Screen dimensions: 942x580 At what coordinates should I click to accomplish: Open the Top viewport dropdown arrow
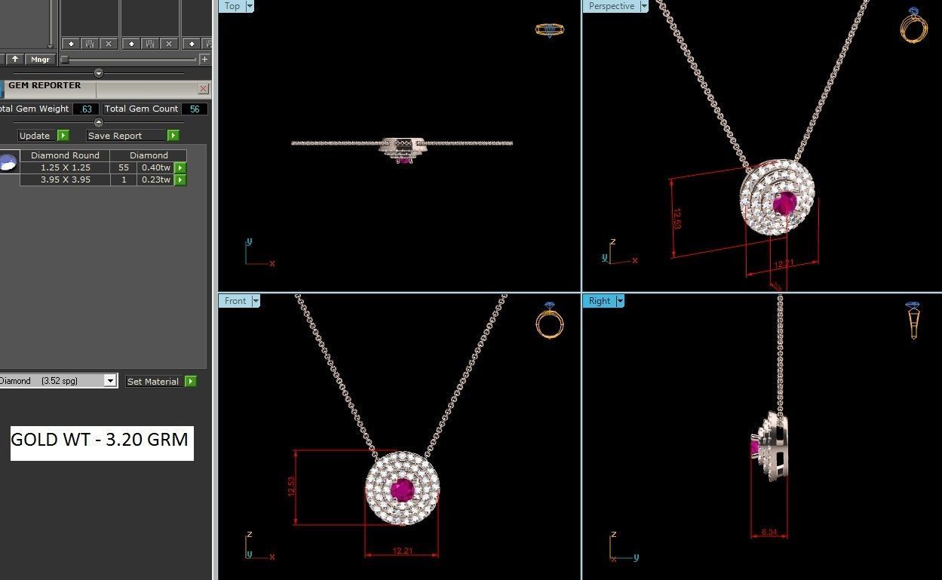coord(250,6)
